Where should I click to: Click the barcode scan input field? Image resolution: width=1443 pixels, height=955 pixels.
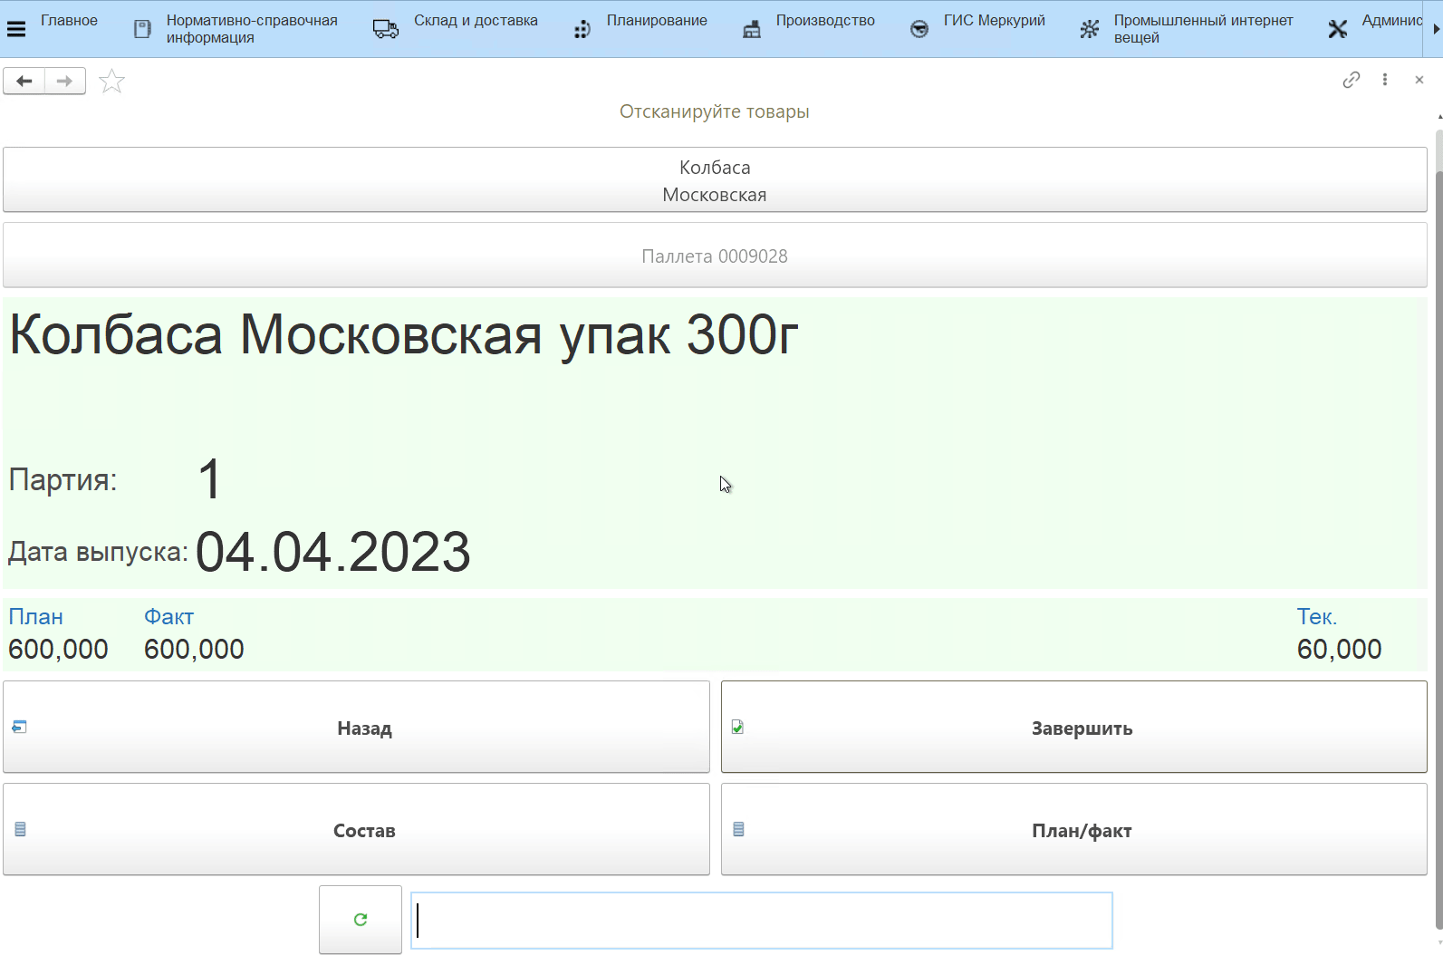coord(761,921)
